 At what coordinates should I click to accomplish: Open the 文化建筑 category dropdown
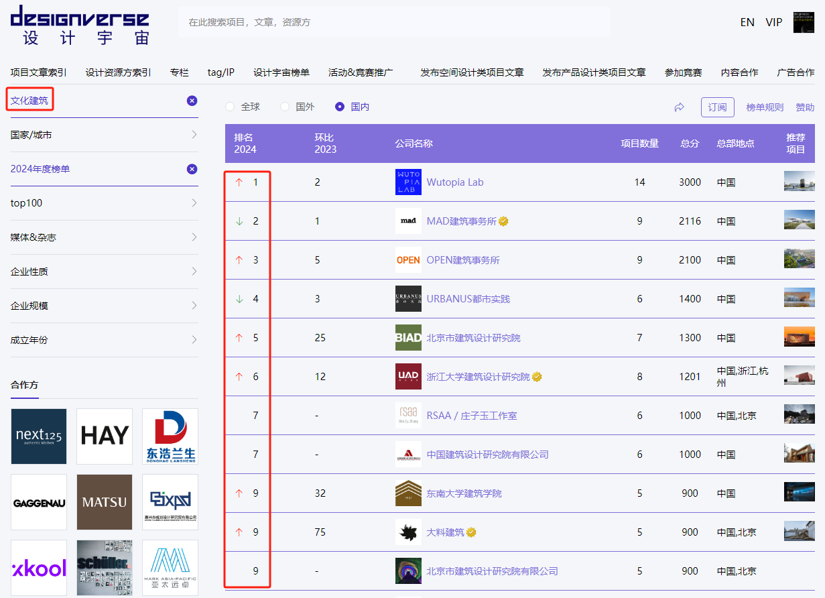pos(29,101)
